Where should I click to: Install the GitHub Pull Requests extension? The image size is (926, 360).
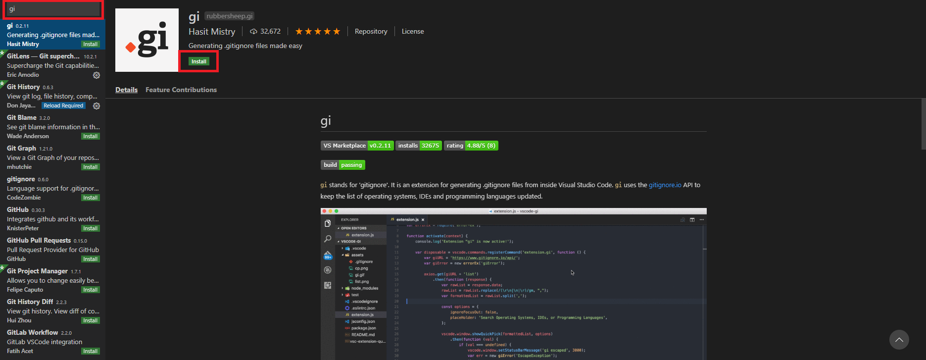click(91, 259)
